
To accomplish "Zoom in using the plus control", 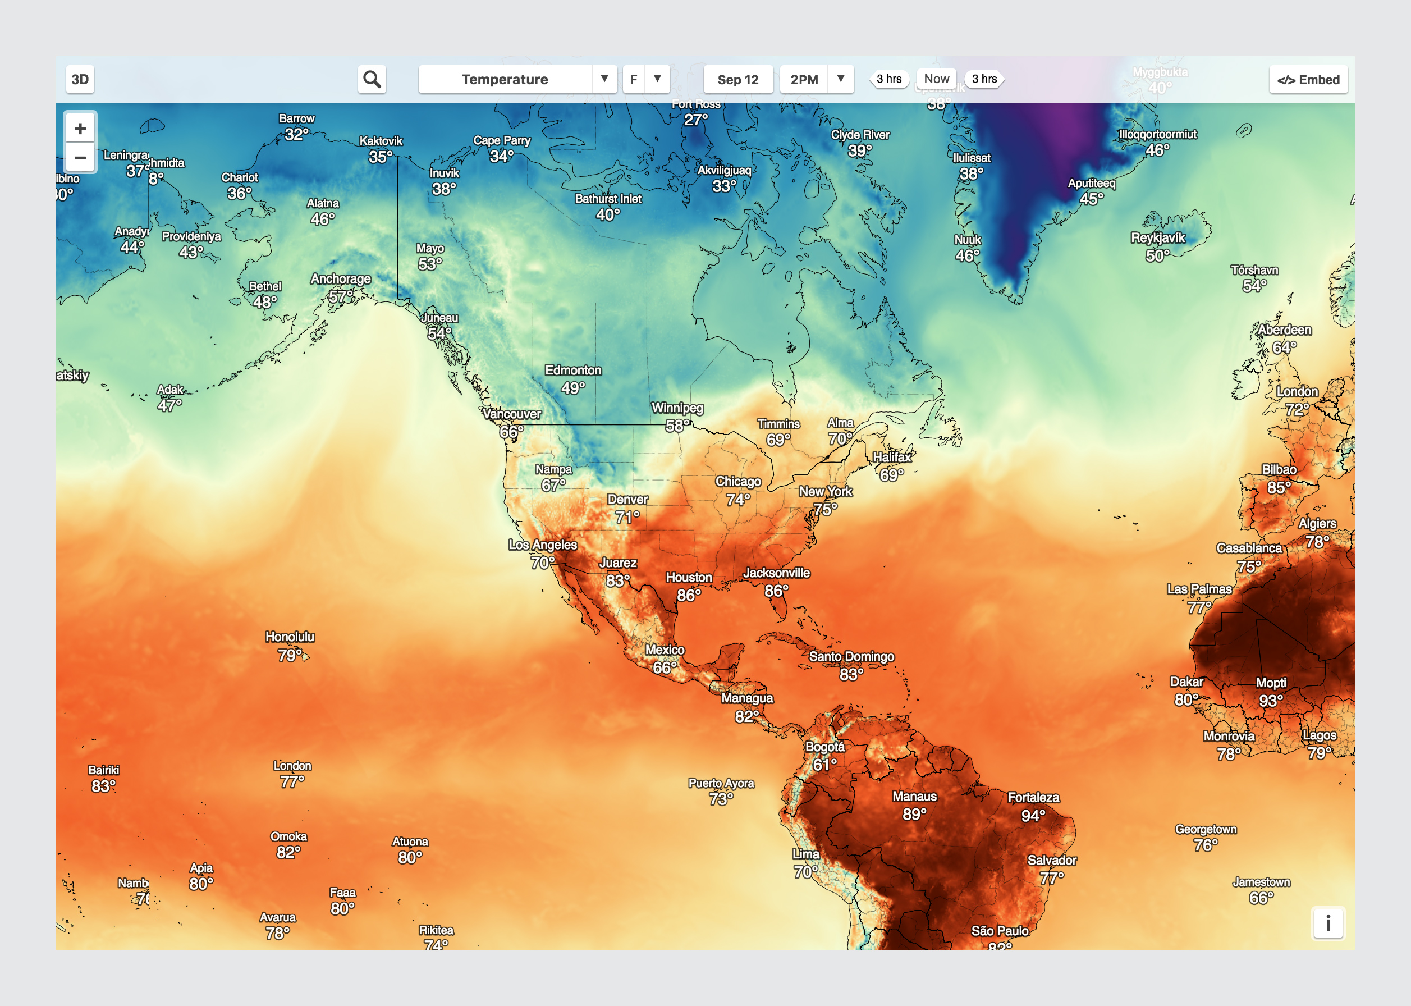I will click(x=80, y=128).
